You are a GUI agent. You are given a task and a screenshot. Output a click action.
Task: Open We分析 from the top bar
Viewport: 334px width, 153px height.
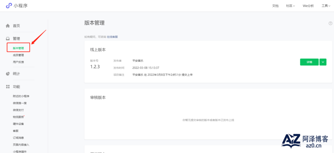(x=308, y=6)
